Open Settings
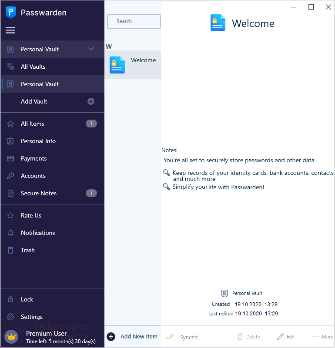The width and height of the screenshot is (335, 348). (53, 317)
